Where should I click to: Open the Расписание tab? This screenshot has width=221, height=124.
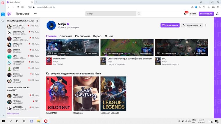click(x=83, y=36)
